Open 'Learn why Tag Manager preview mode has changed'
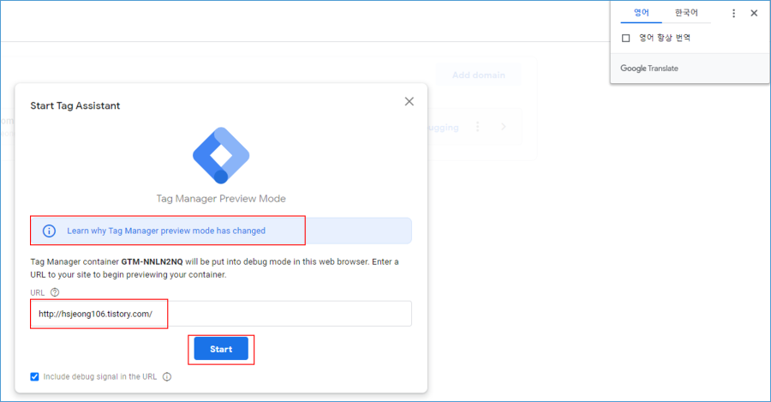The image size is (771, 402). (x=166, y=231)
